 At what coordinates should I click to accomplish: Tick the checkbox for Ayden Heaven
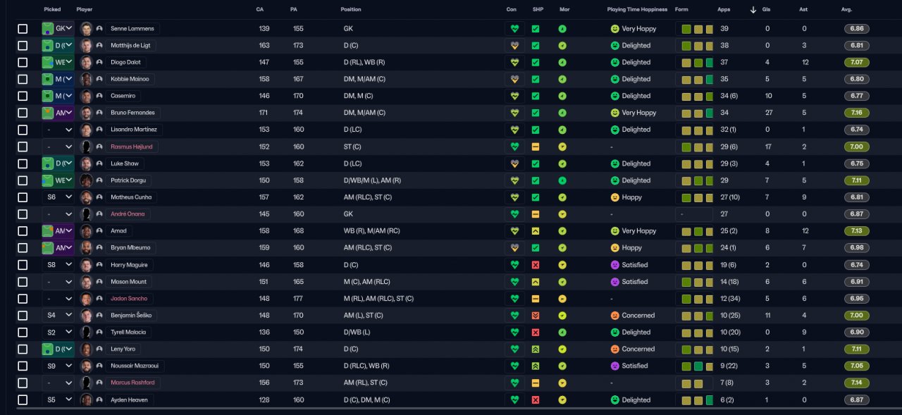(x=23, y=401)
